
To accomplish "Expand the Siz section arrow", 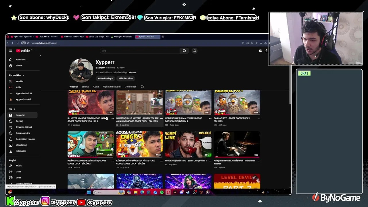I will (14, 109).
